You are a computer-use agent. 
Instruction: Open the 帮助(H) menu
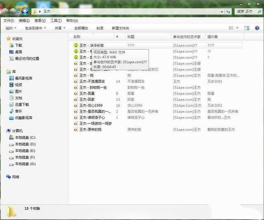pos(72,21)
